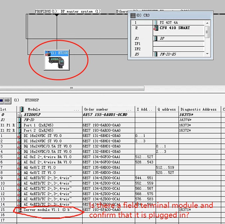This screenshot has height=224, width=225.
Task: Select the PN-IO module name in row X1
Action: pos(29,120)
